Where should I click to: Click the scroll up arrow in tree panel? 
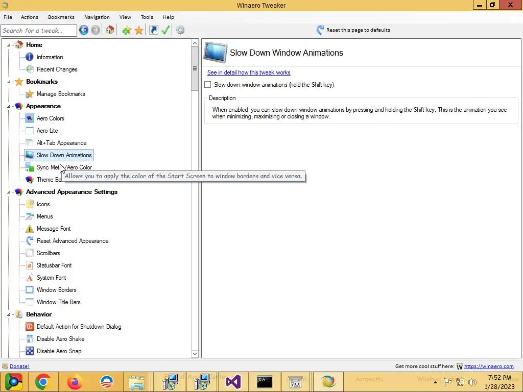[x=195, y=43]
